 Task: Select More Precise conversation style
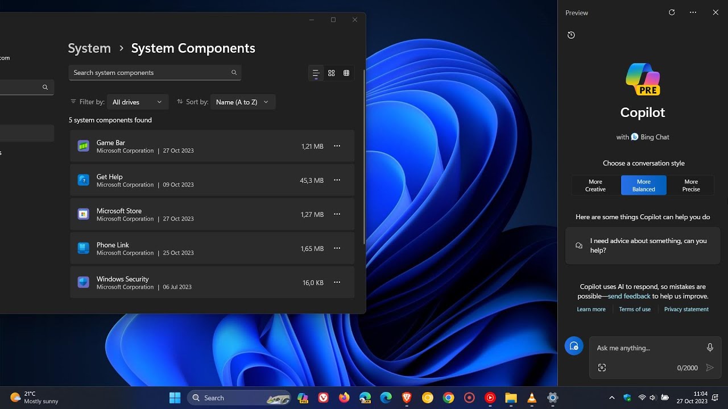(691, 185)
